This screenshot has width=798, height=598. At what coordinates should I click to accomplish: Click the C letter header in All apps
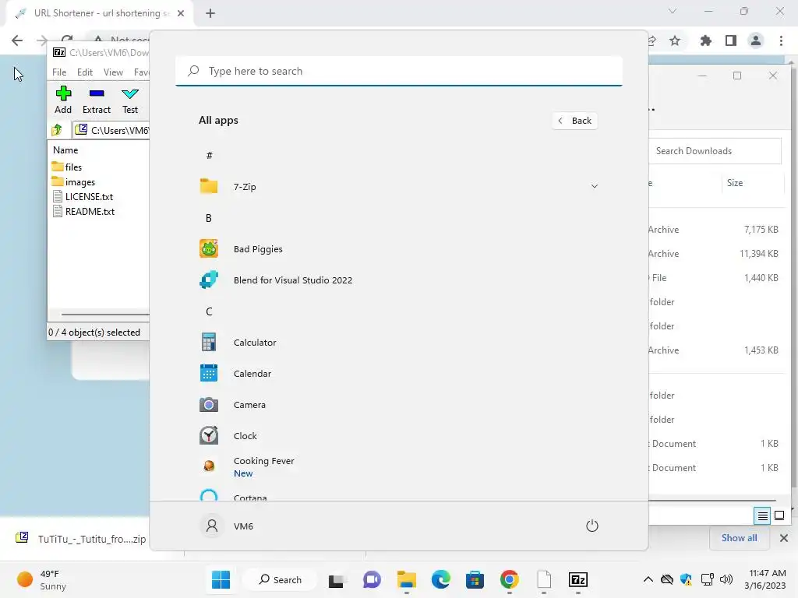pos(209,311)
